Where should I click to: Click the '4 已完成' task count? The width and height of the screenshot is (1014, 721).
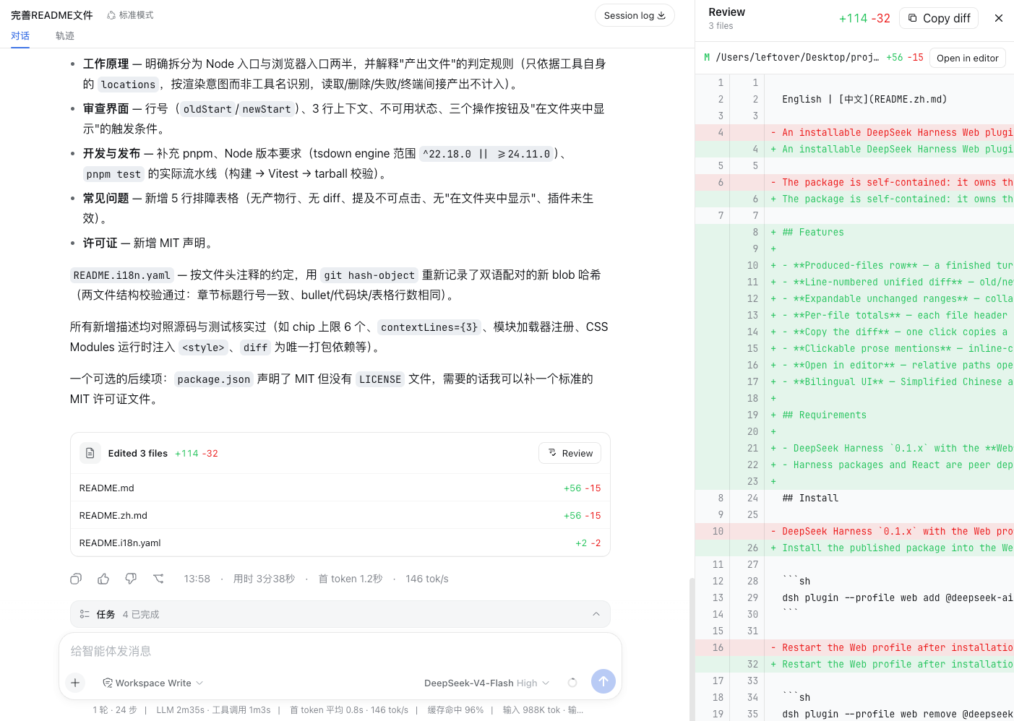[x=141, y=614]
